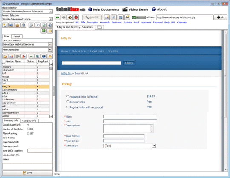Screen dimensions: 230x178
Task: Click the horn icon above directory list
Action: pyautogui.click(x=50, y=56)
